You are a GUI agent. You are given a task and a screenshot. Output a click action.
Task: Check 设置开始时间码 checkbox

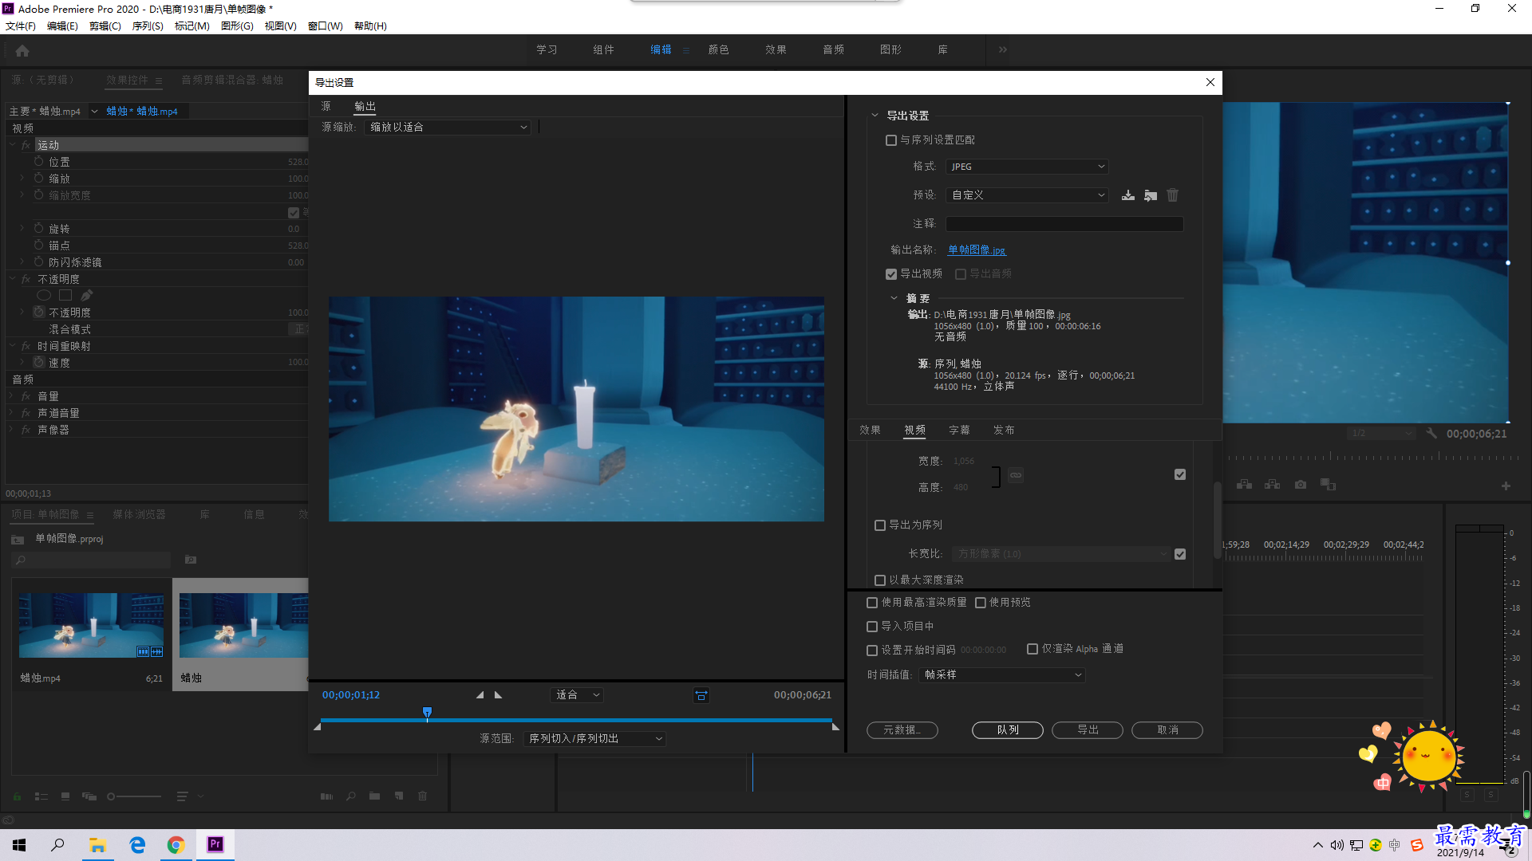(872, 651)
